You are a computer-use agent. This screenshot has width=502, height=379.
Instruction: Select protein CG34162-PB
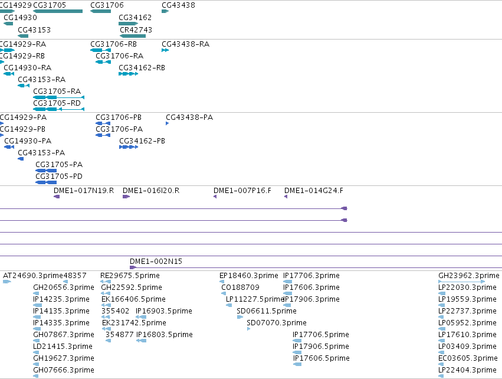[129, 148]
